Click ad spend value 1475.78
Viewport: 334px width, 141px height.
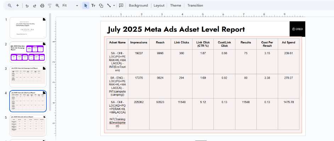click(289, 102)
